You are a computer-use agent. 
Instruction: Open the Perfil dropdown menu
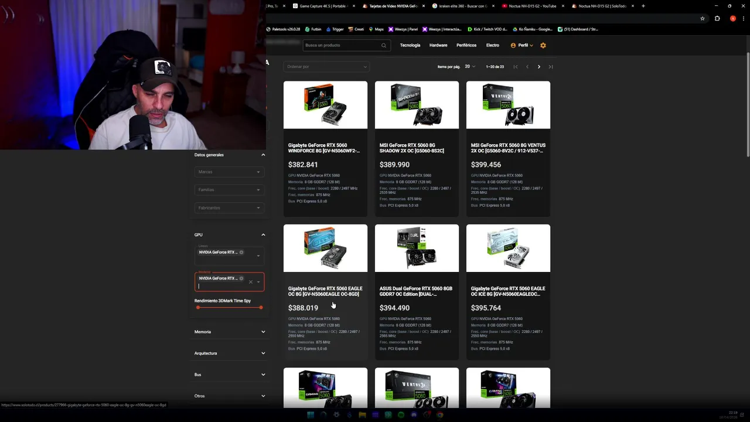522,45
